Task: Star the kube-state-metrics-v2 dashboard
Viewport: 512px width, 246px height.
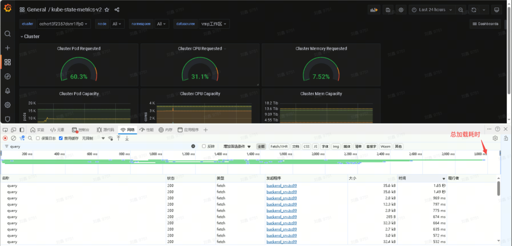Action: pyautogui.click(x=107, y=10)
